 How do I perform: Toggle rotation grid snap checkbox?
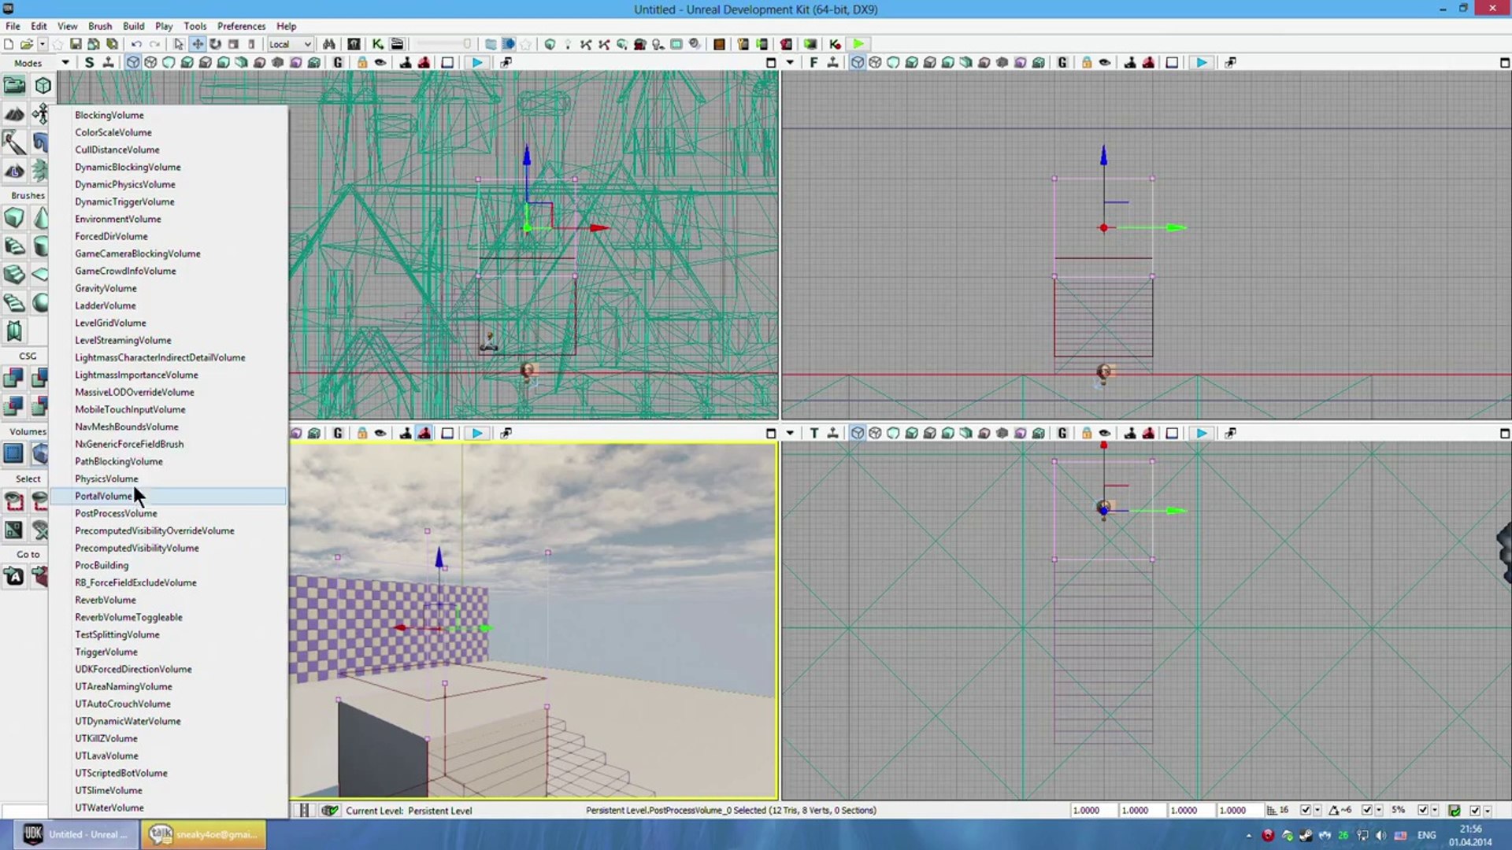pos(1367,811)
